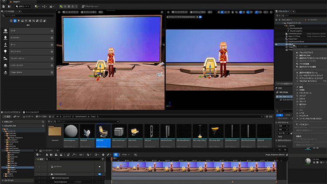
Task: Select the MaterialSphere asset thumbnail
Action: click(x=71, y=136)
